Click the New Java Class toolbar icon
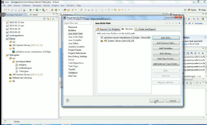 (56, 10)
